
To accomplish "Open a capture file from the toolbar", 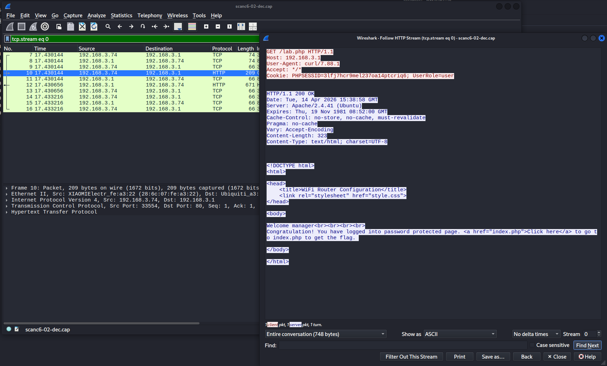I will [x=59, y=26].
